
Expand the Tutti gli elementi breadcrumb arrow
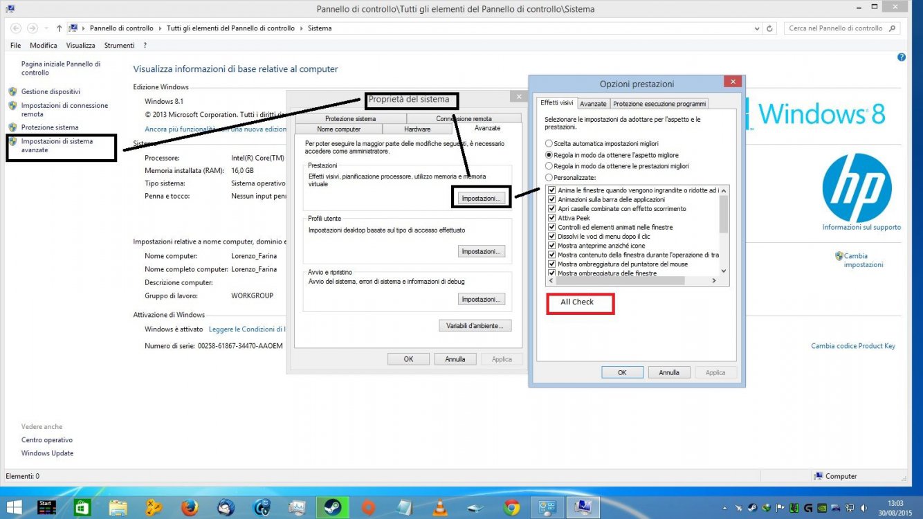point(302,28)
